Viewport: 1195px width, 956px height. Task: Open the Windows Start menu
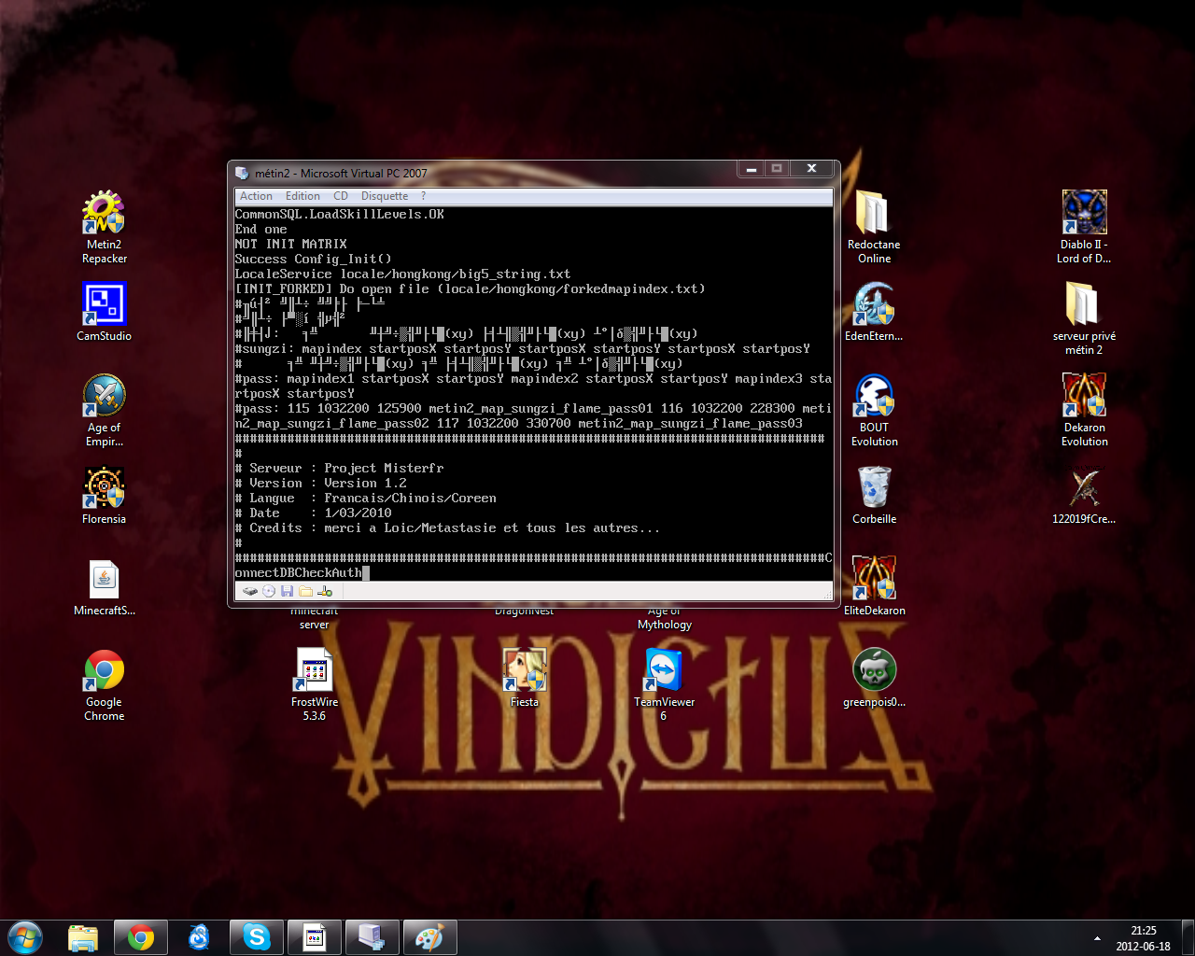[25, 936]
